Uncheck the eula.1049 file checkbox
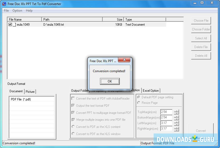The height and width of the screenshot is (148, 220). click(10, 25)
